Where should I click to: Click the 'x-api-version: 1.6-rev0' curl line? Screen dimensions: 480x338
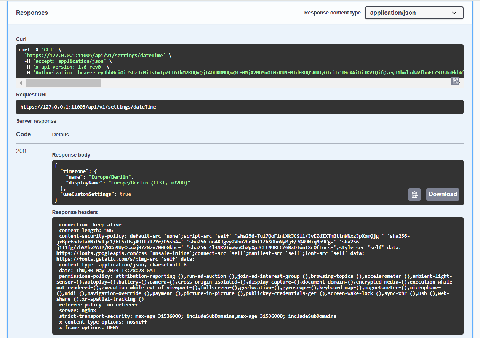pyautogui.click(x=67, y=67)
